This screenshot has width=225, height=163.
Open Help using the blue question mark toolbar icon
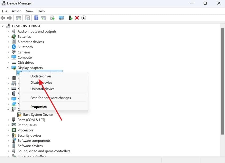pos(36,18)
